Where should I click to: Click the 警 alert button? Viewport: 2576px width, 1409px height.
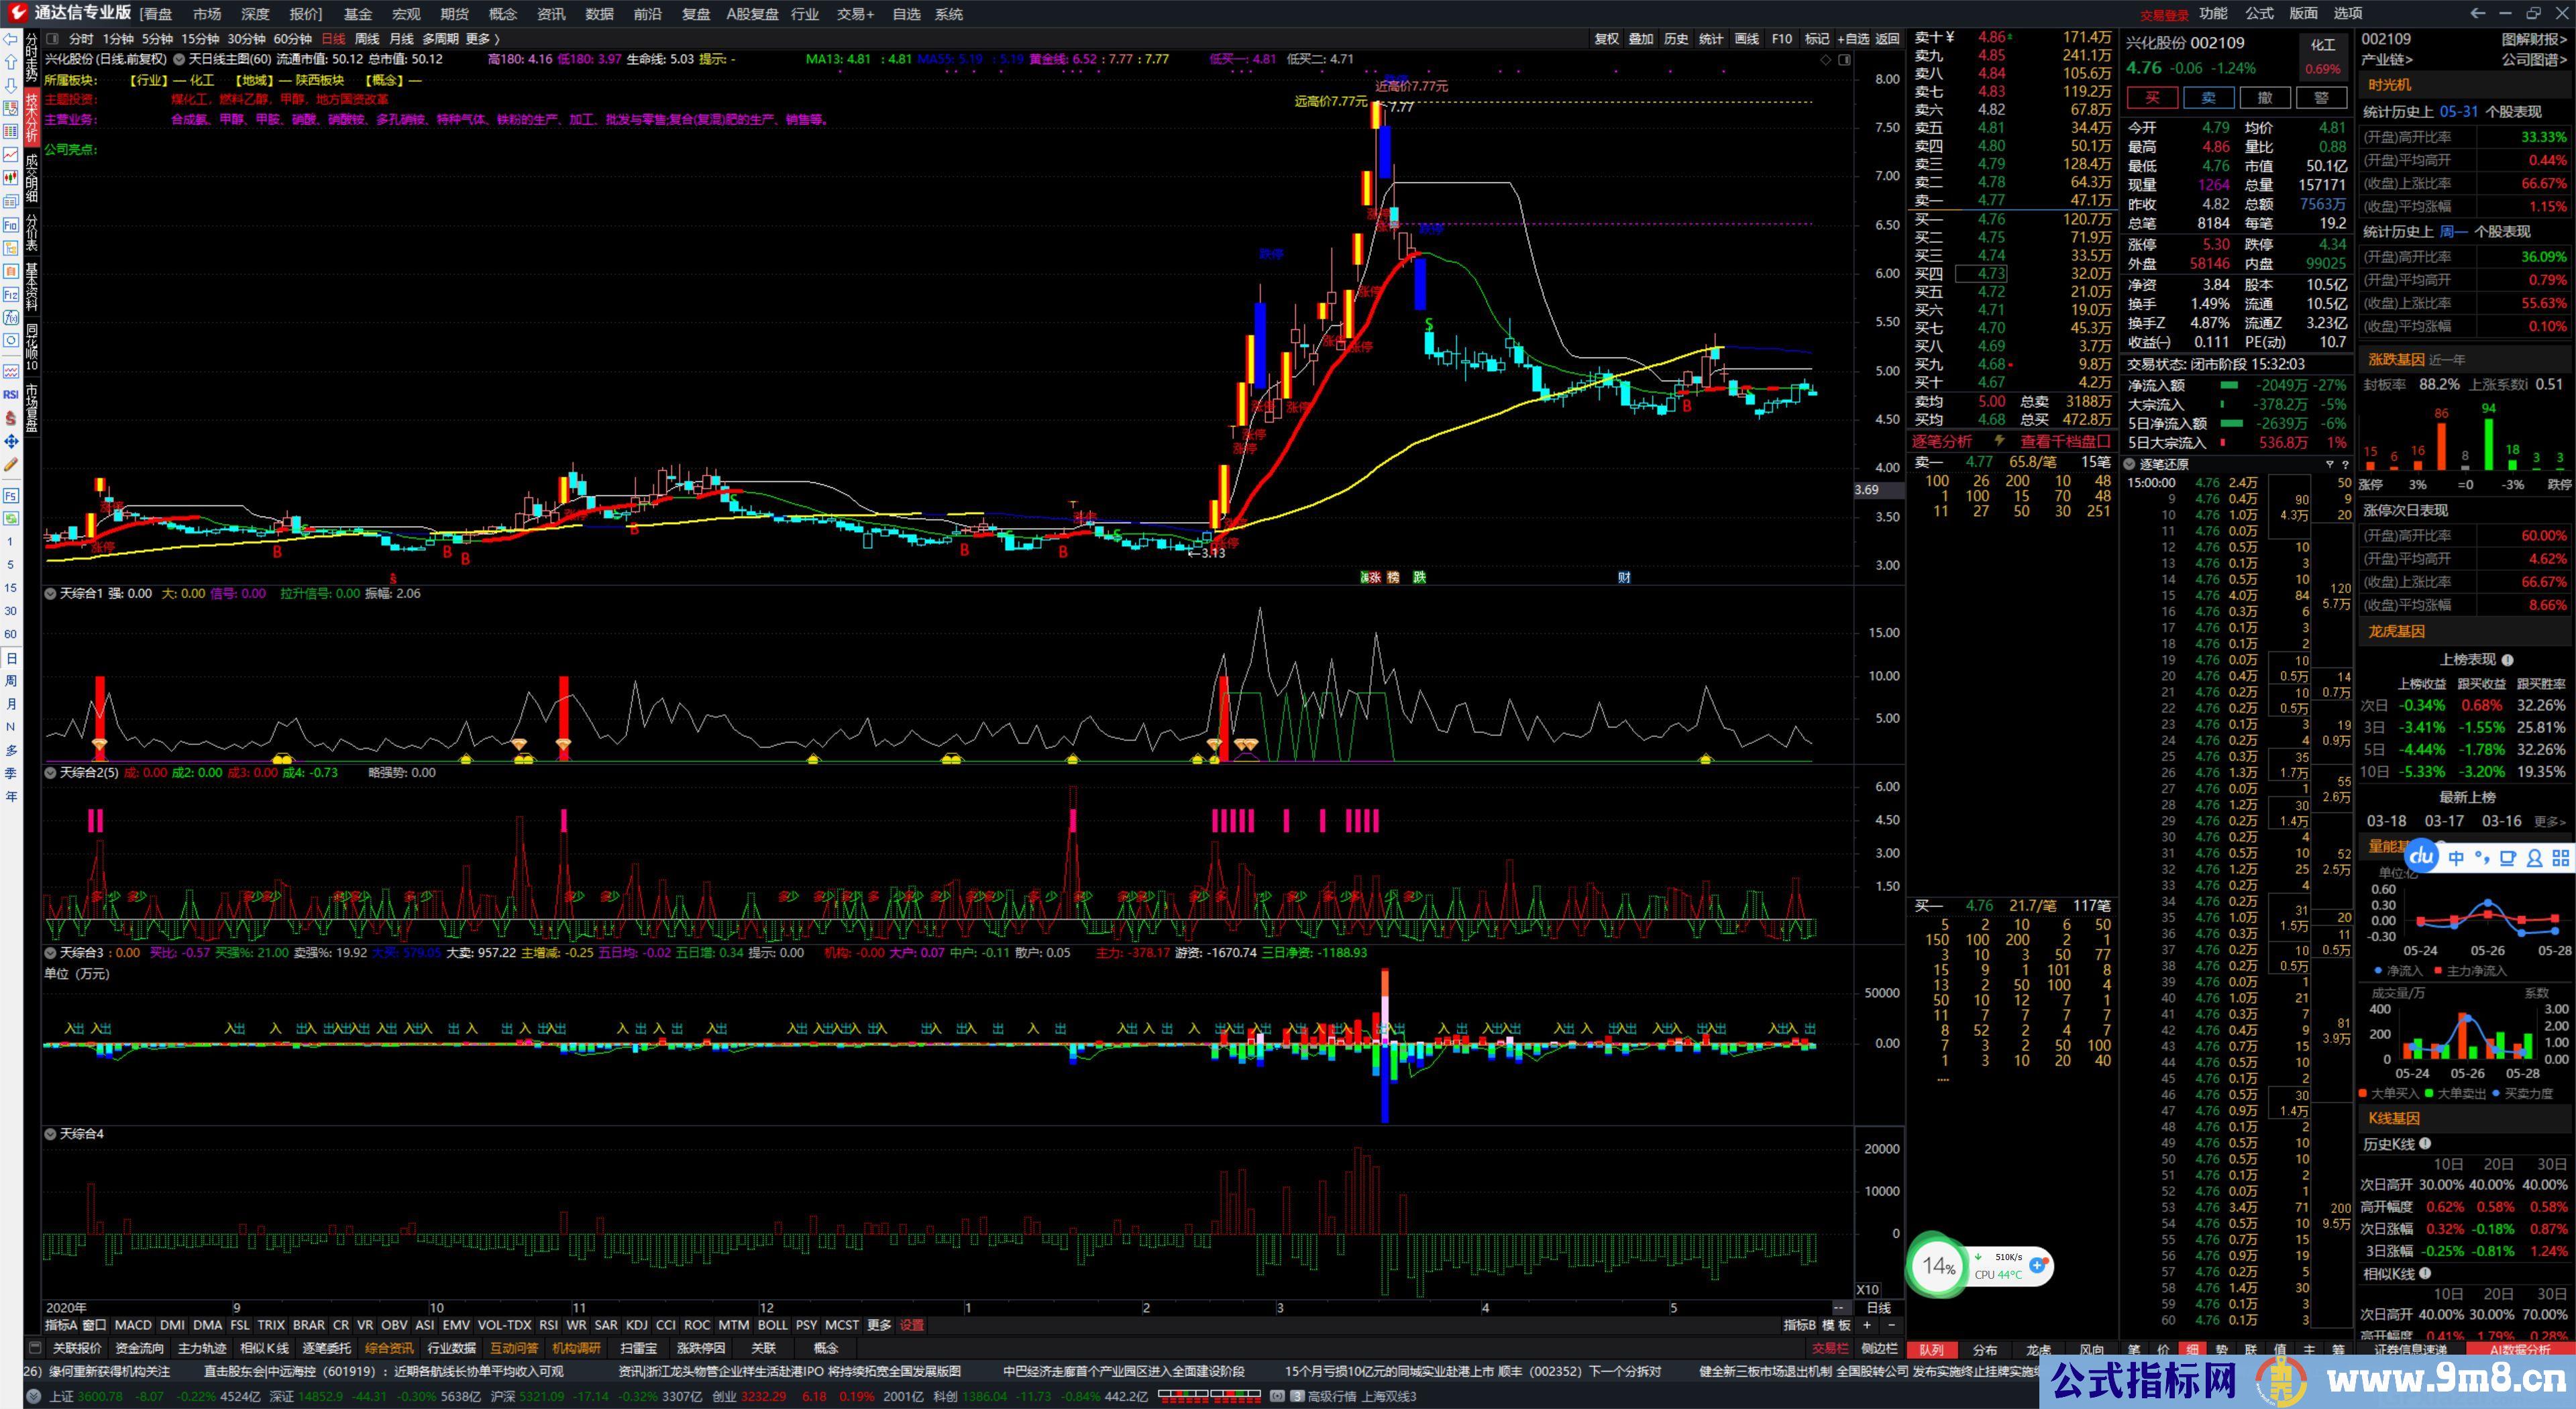(x=2322, y=98)
